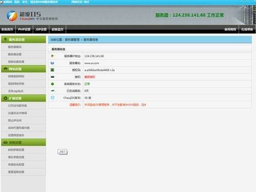
Task: Open 支持Jsp站点 in the sidebar
Action: (24, 91)
